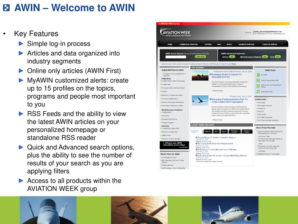The image size is (298, 224).
Task: Open HOME in the navigation bar
Action: click(170, 44)
